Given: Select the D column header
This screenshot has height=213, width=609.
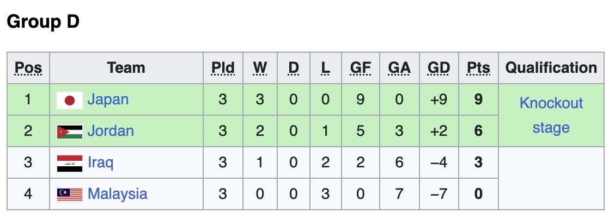Looking at the screenshot, I should (x=294, y=68).
